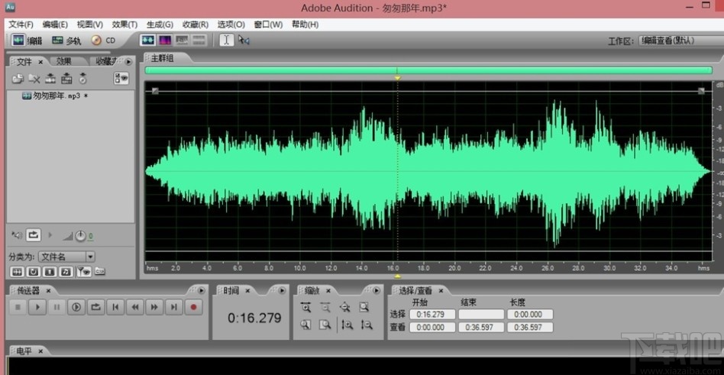This screenshot has width=724, height=375.
Task: Click Zoom Out Horizontally icon
Action: point(325,307)
